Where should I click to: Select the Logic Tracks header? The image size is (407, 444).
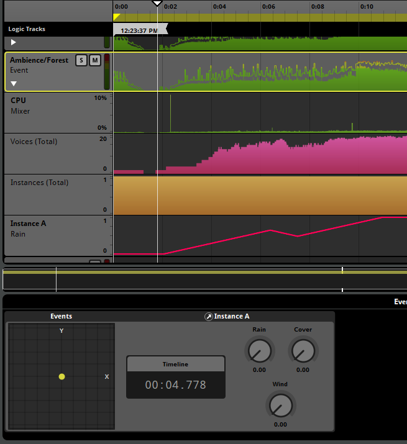(27, 29)
